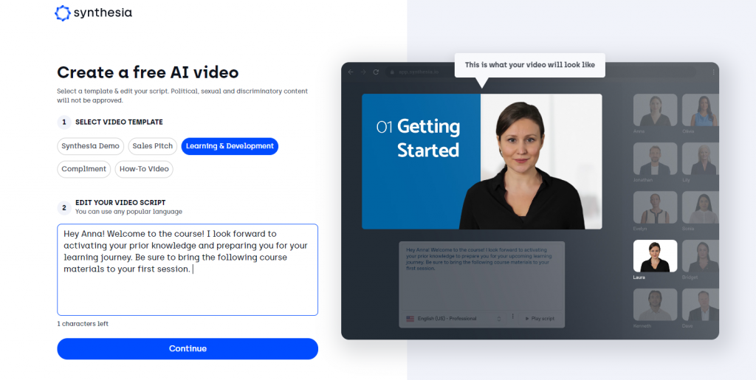Click the 'SELECT VIDEO TEMPLATE' label
This screenshot has height=380, width=756.
[x=119, y=122]
